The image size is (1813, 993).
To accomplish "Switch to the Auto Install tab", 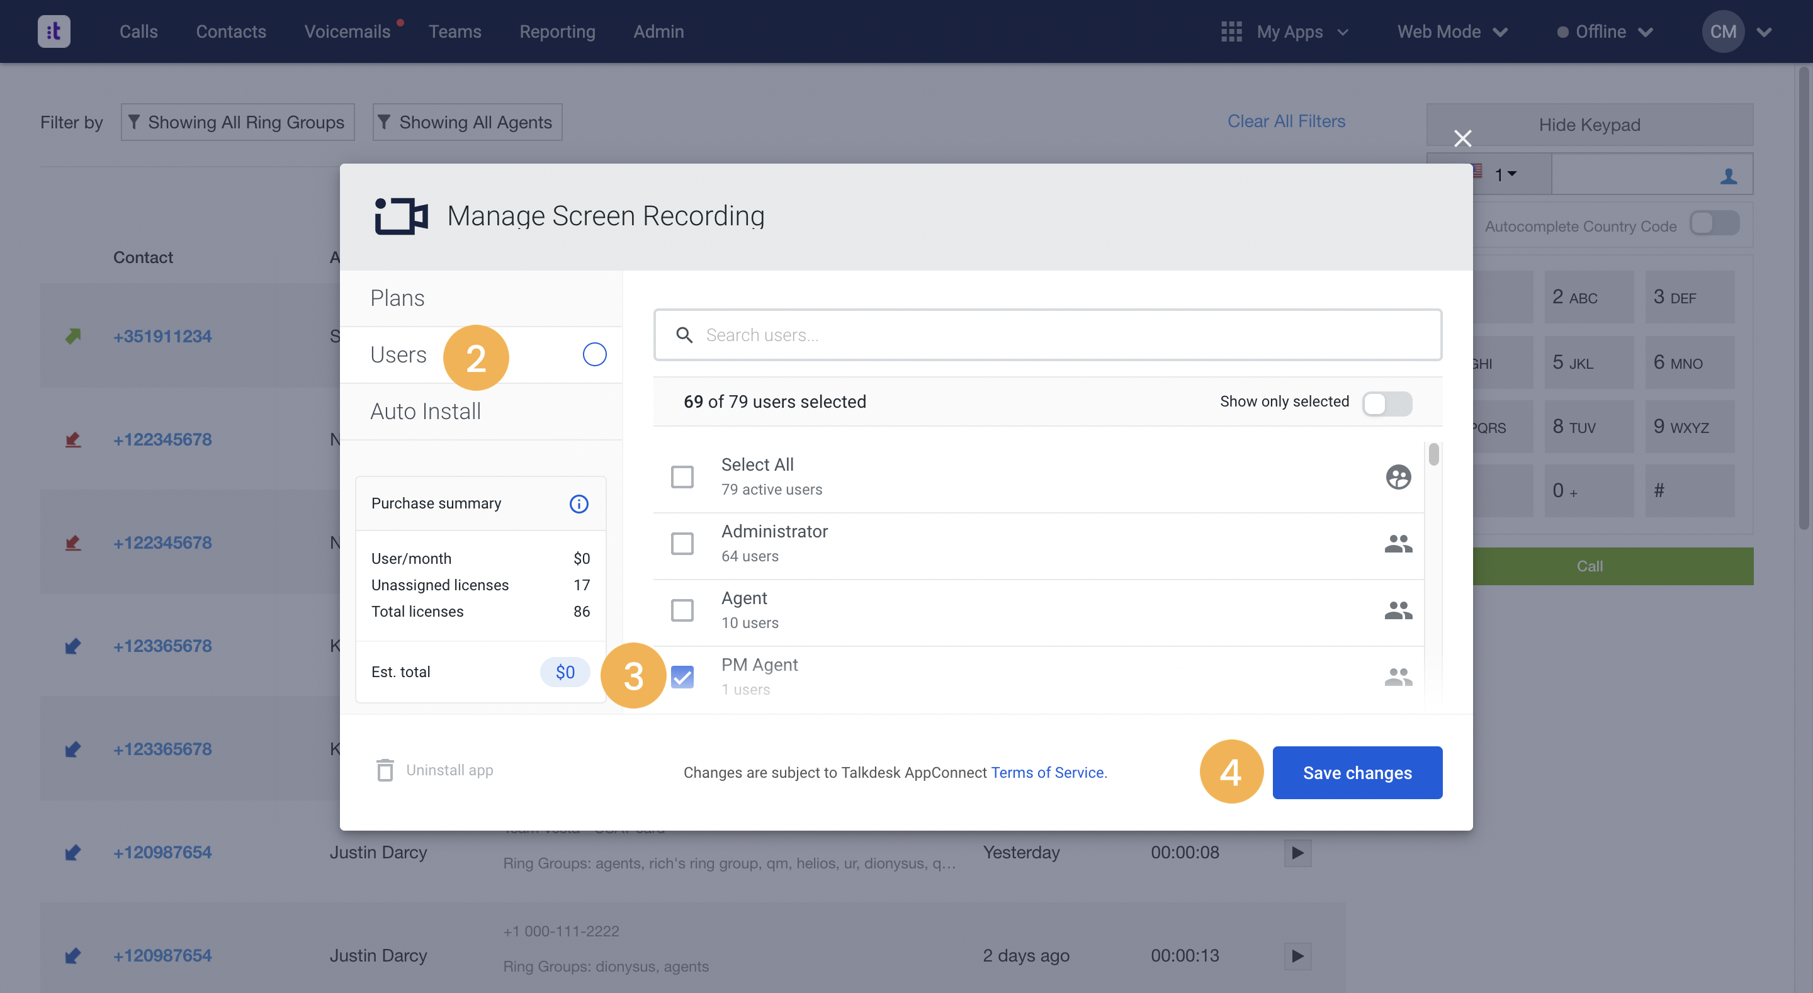I will coord(481,412).
